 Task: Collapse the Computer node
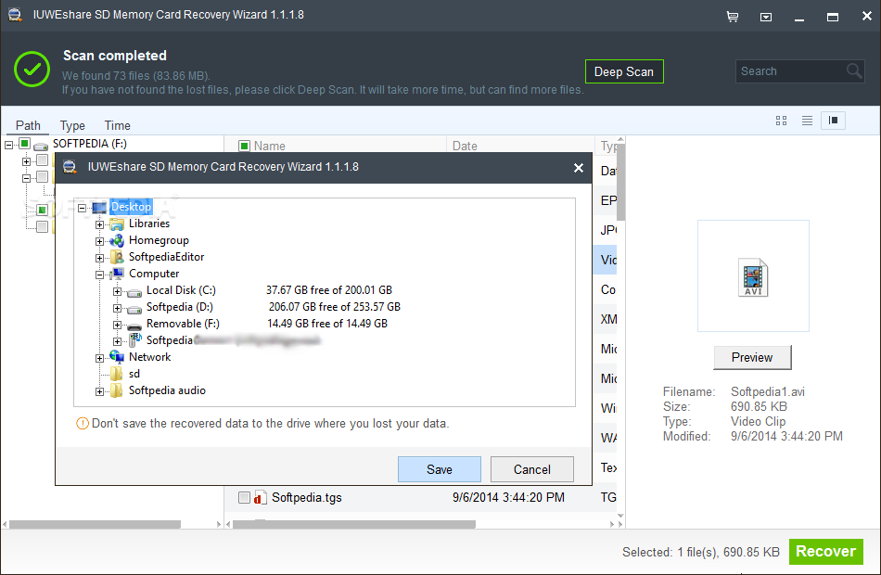(99, 275)
